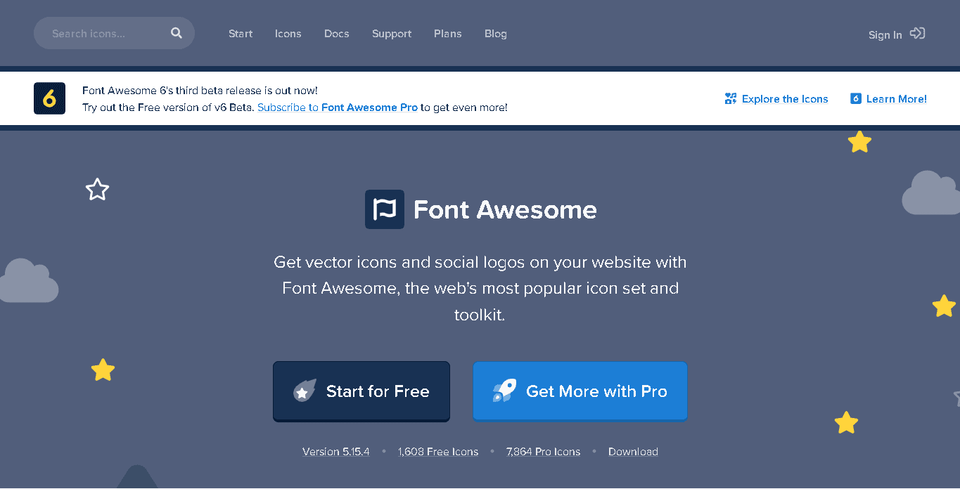Image resolution: width=960 pixels, height=489 pixels.
Task: Open the Icons navigation item
Action: point(288,34)
